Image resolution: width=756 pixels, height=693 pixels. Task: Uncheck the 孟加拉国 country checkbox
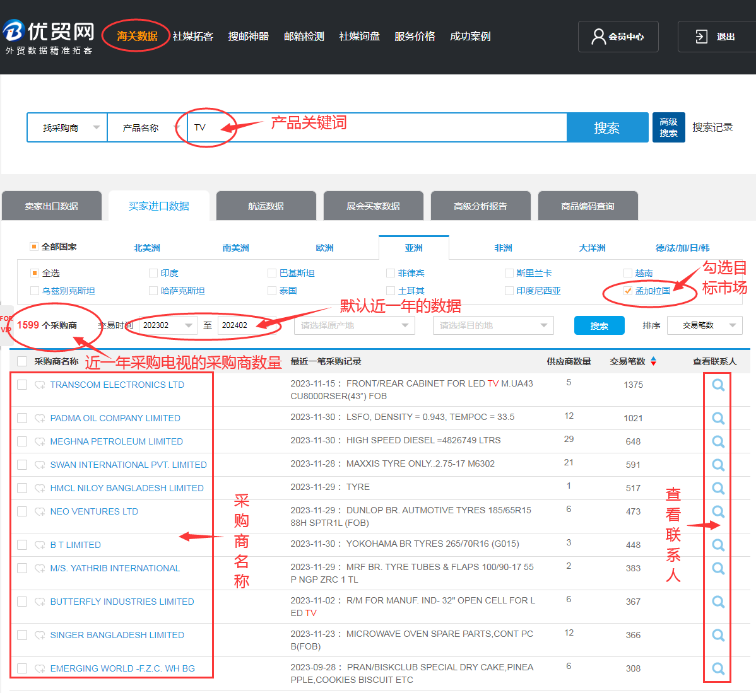click(628, 291)
